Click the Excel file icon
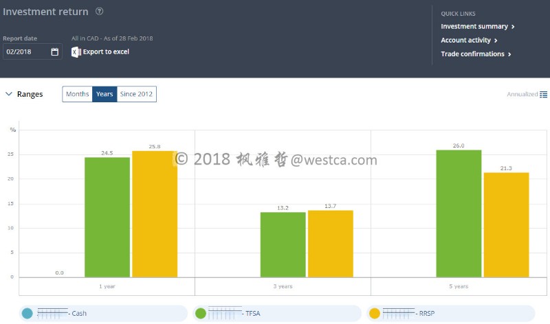Screen dimensions: 550x324 (76, 52)
